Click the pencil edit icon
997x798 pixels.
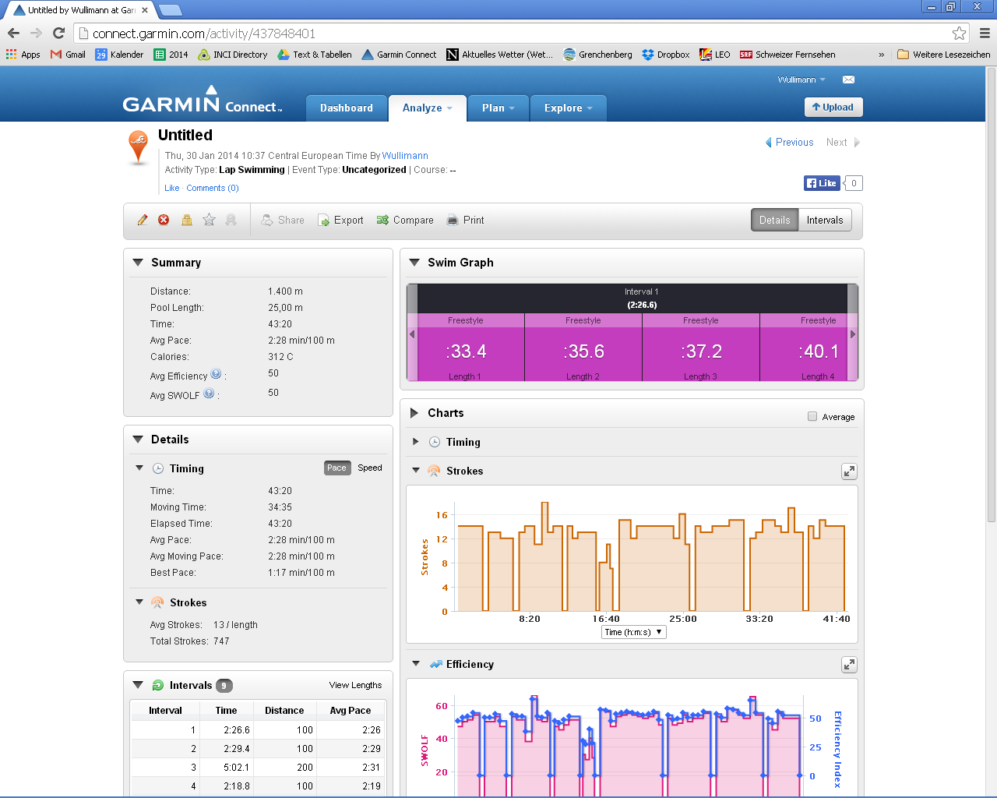(143, 221)
